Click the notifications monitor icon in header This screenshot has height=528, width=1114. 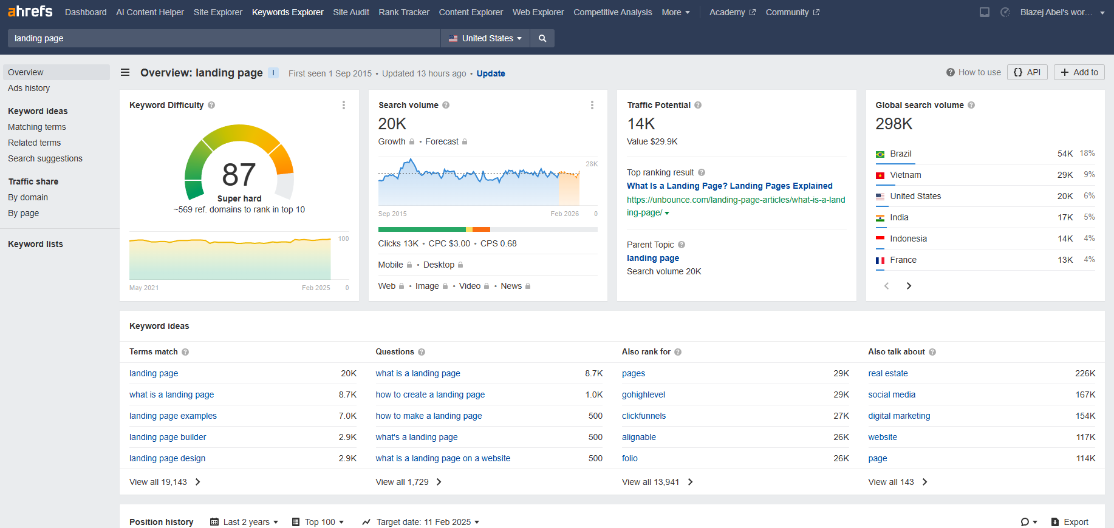pyautogui.click(x=985, y=12)
